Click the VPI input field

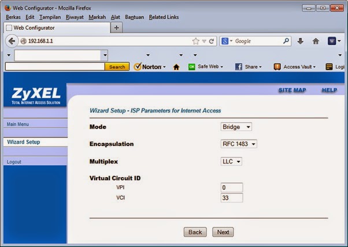[x=232, y=188]
